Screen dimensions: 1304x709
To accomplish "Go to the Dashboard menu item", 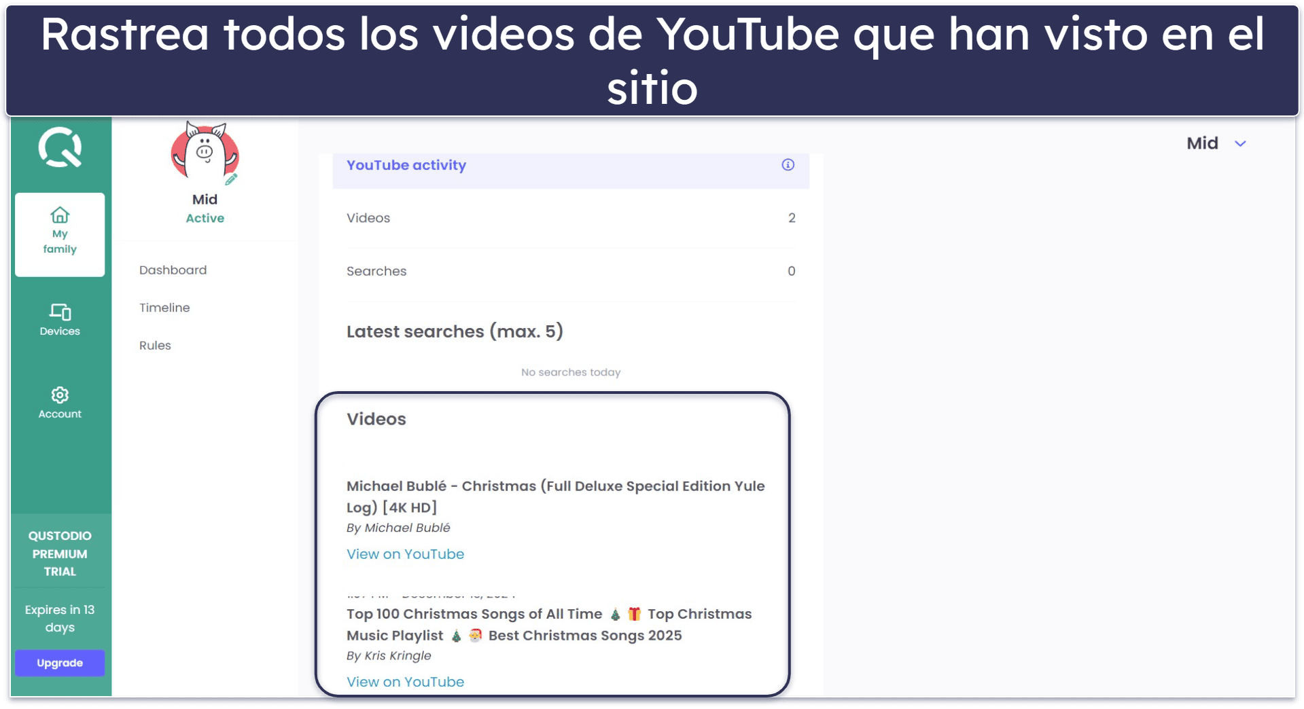I will pos(173,270).
